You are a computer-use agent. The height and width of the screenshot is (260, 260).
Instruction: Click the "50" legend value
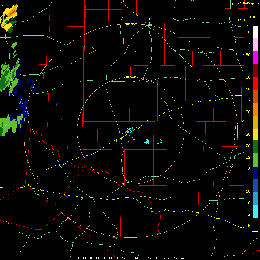(248, 77)
